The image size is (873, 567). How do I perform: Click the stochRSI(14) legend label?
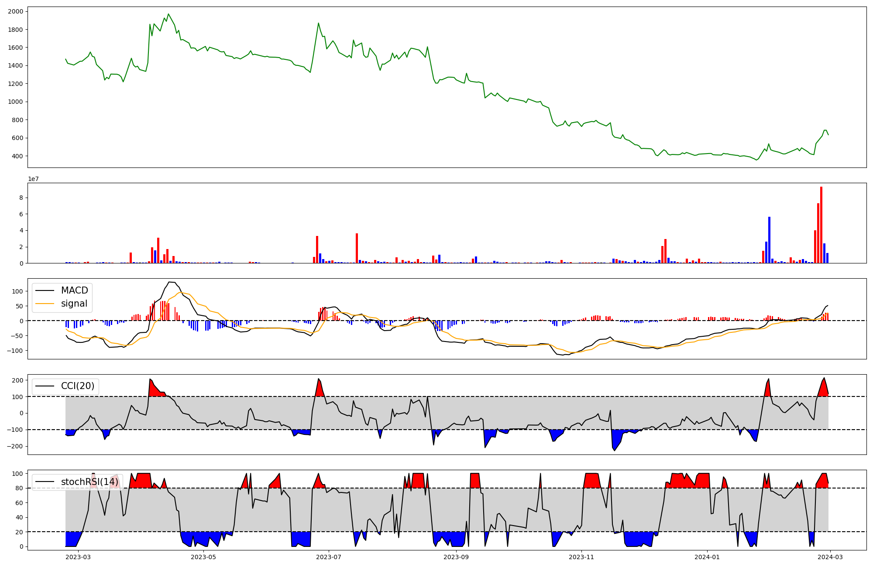coord(89,482)
